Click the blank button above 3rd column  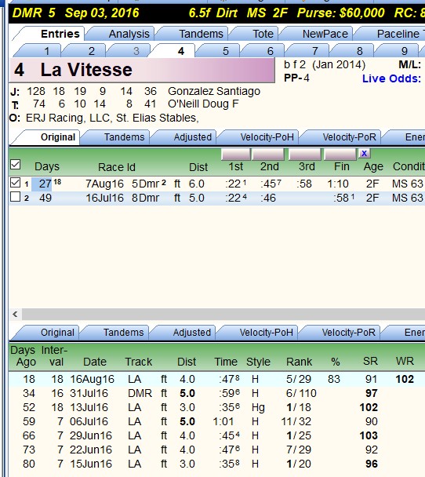click(304, 155)
